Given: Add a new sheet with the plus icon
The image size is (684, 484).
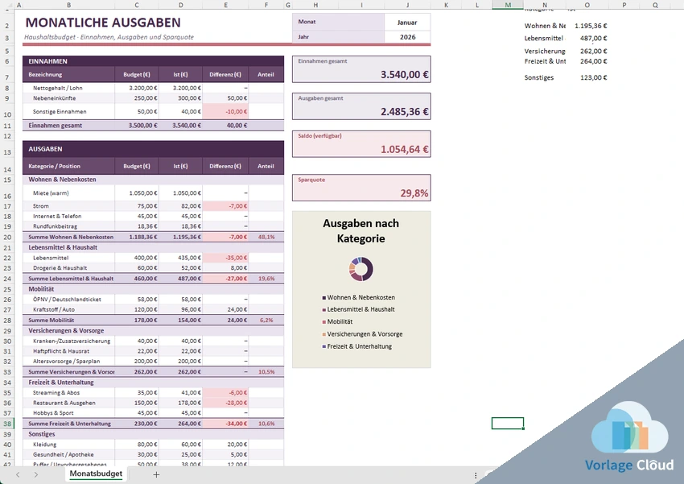Looking at the screenshot, I should click(156, 474).
